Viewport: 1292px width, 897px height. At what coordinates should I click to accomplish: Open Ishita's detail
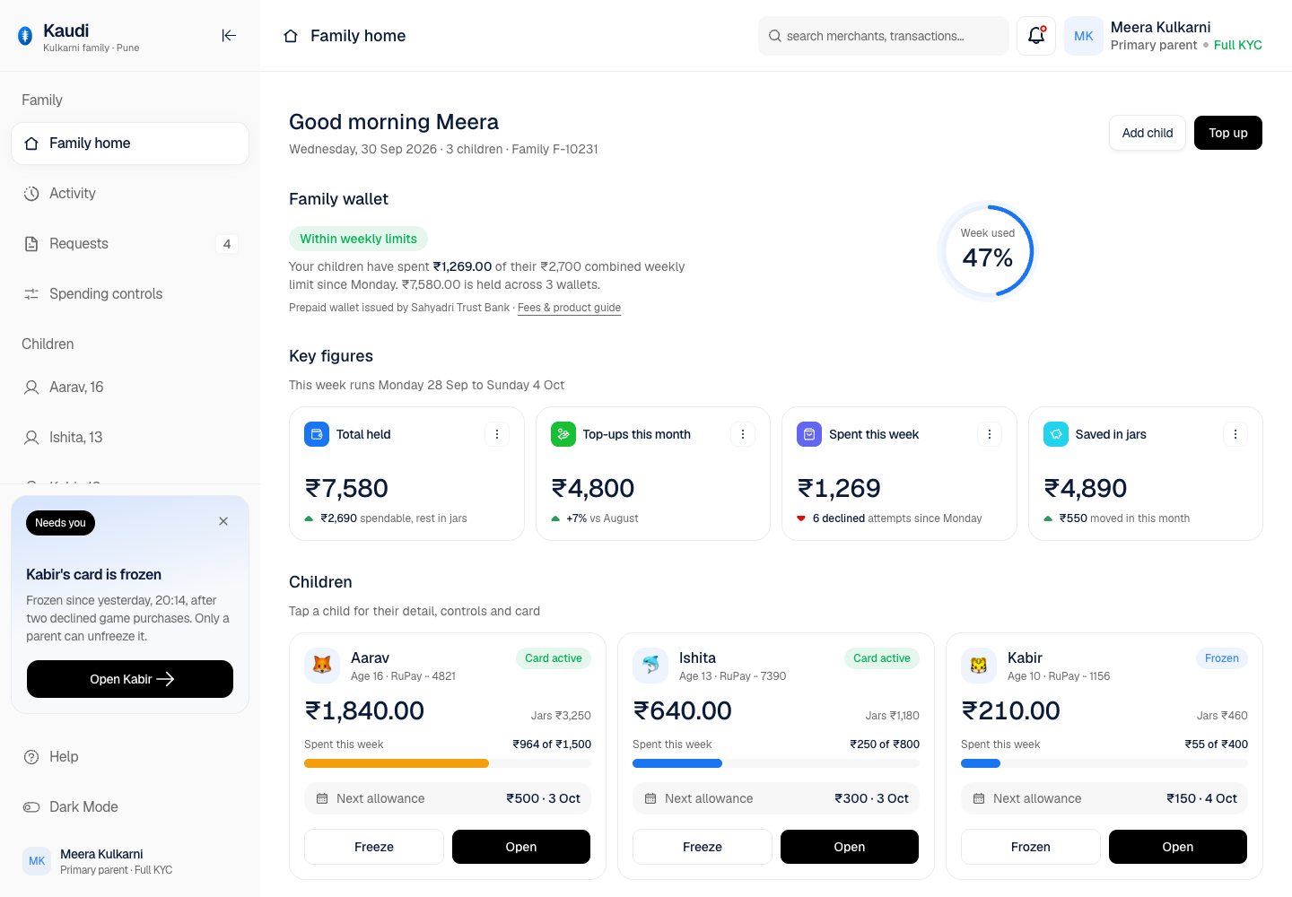[850, 847]
